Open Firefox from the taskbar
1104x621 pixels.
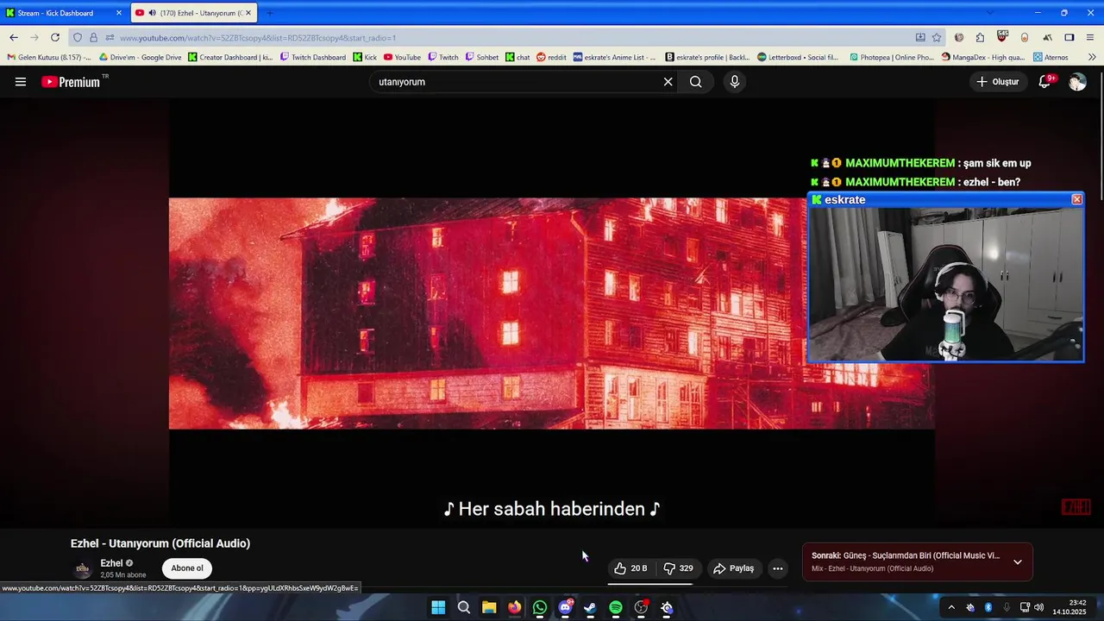tap(514, 608)
